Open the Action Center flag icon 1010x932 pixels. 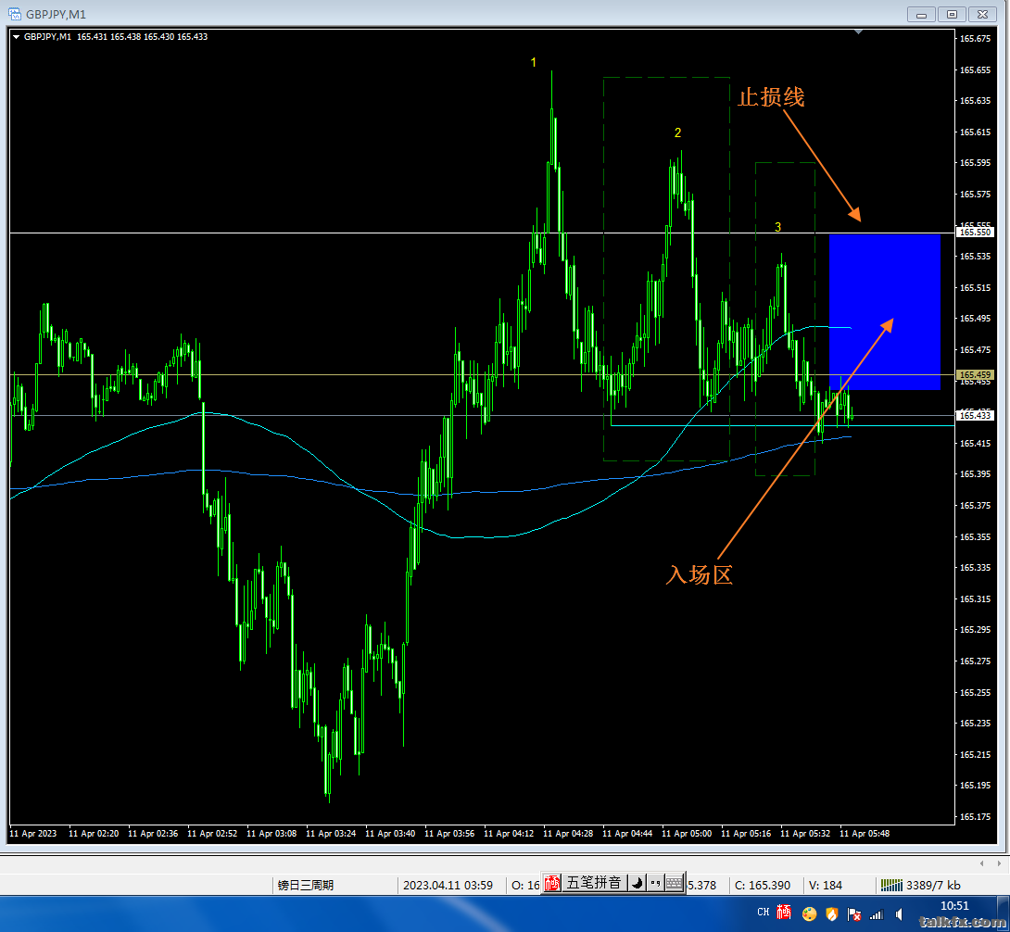click(854, 914)
